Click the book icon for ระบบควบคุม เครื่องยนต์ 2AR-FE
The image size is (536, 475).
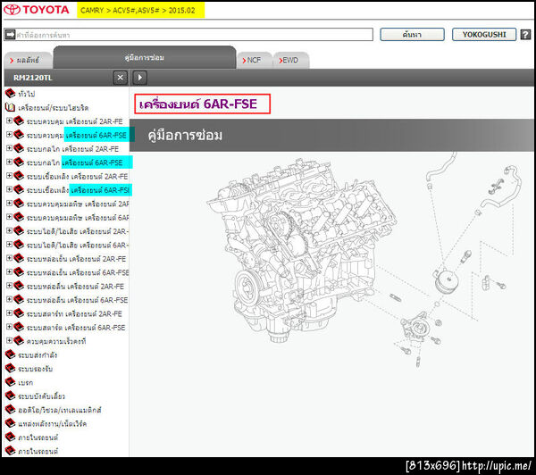19,121
